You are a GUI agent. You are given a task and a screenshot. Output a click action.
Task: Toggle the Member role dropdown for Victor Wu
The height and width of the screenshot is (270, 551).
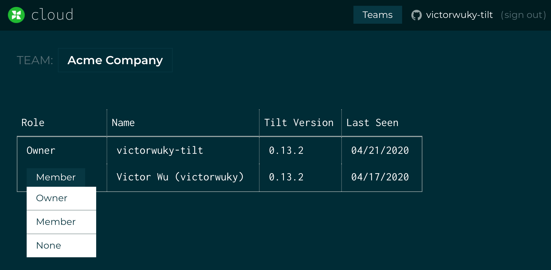56,177
